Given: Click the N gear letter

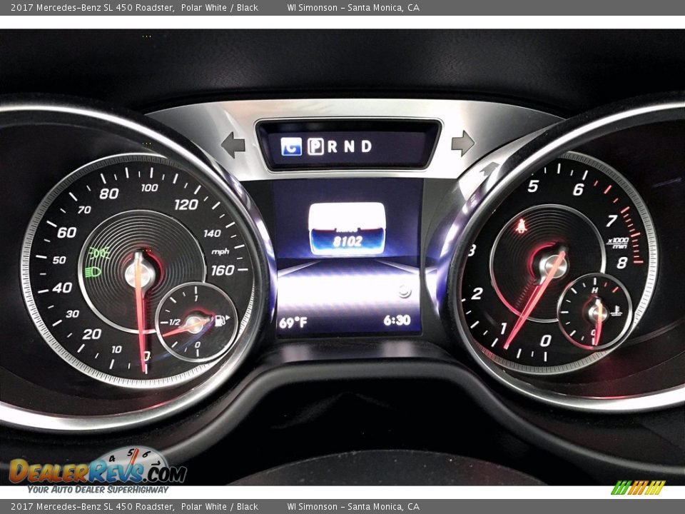Looking at the screenshot, I should tap(350, 146).
